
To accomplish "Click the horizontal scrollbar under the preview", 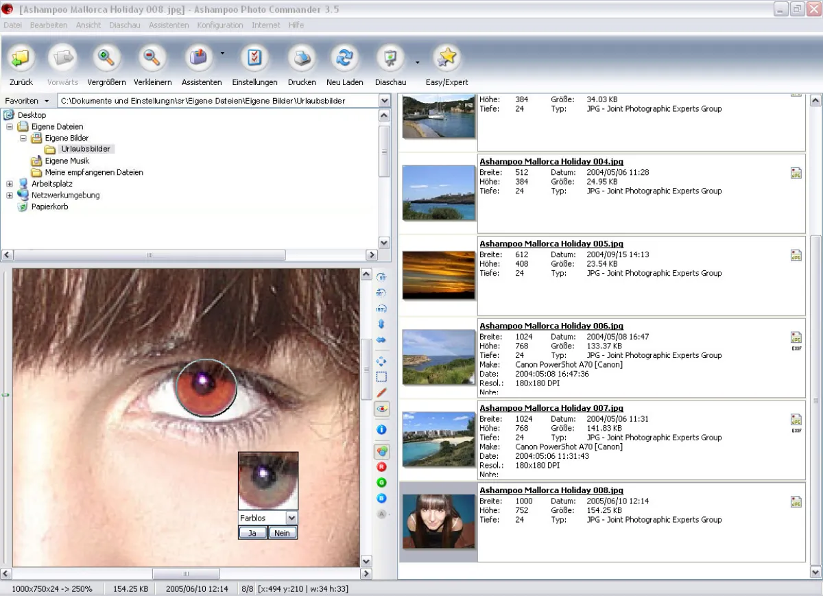I will tap(186, 573).
